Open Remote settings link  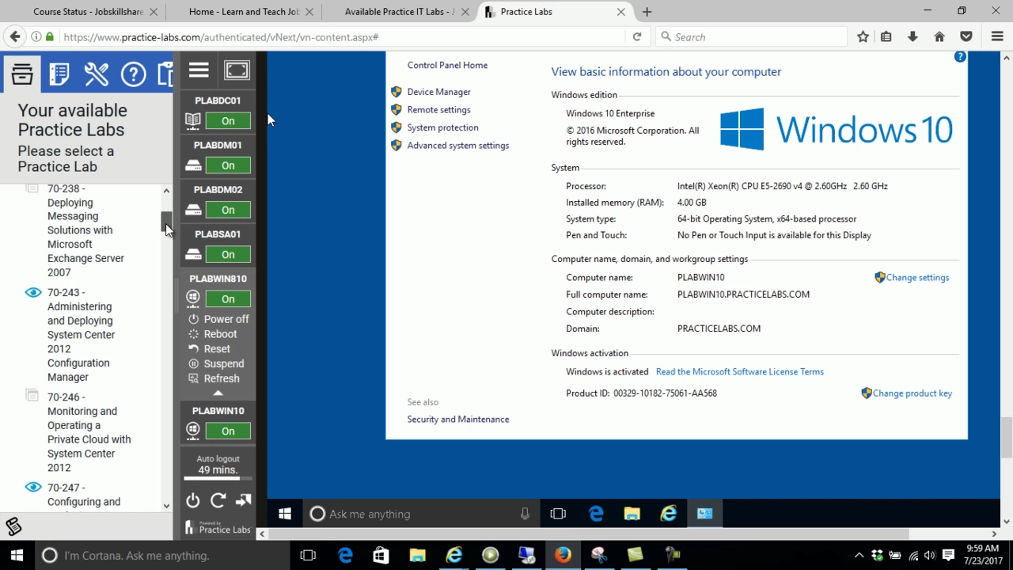438,110
